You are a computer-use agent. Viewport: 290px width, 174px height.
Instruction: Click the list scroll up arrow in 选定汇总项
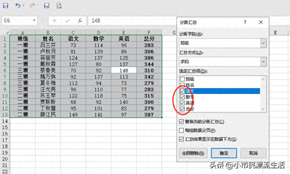point(263,79)
